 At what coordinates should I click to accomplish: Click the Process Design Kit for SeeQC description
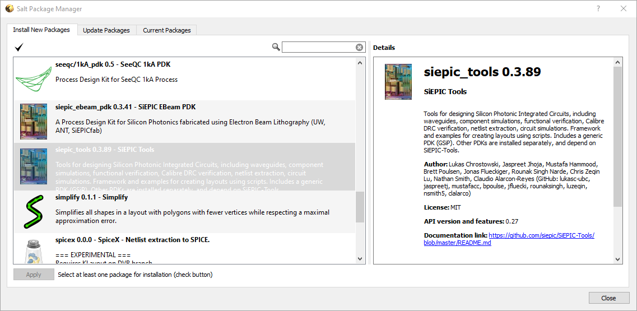point(116,80)
